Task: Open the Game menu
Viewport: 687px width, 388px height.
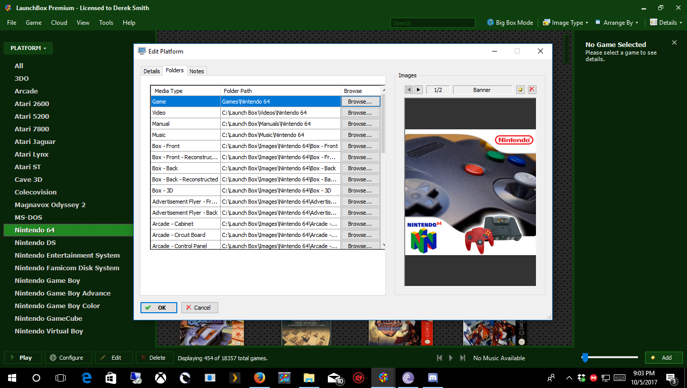Action: point(33,23)
